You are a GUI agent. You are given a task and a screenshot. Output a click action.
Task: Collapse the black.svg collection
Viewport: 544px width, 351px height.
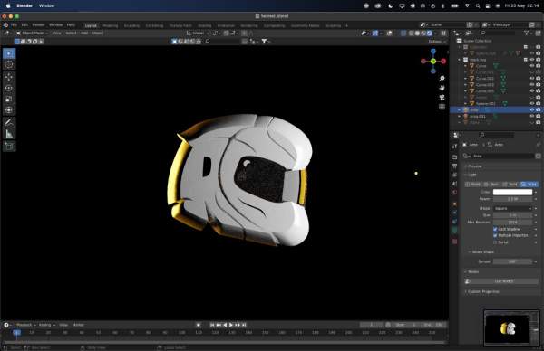[x=460, y=60]
